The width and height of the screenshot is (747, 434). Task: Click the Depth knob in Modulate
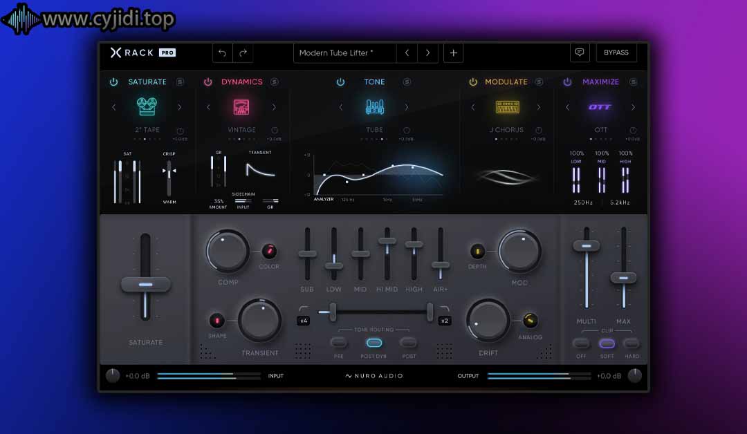click(477, 251)
